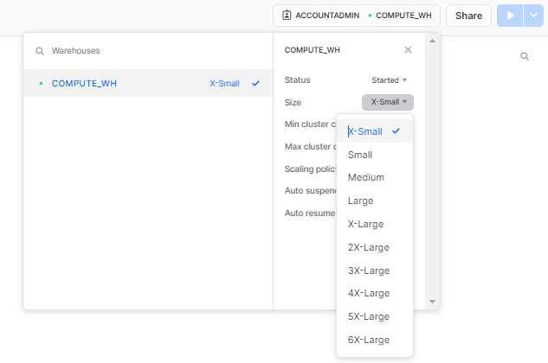
Task: Set size to 4X-Large
Action: click(x=368, y=293)
